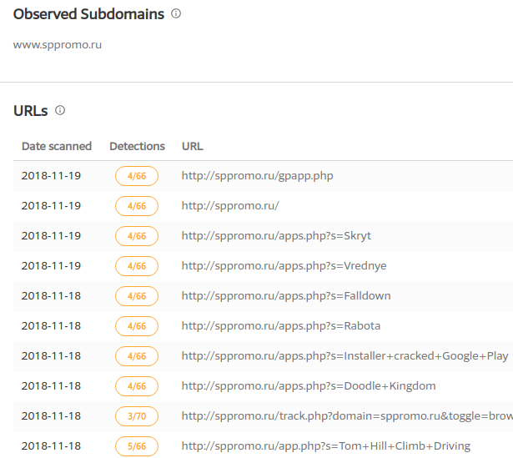Click 4/66 badge for Doodle+Kingdom row
Viewport: 513px width, 458px height.
pyautogui.click(x=137, y=386)
